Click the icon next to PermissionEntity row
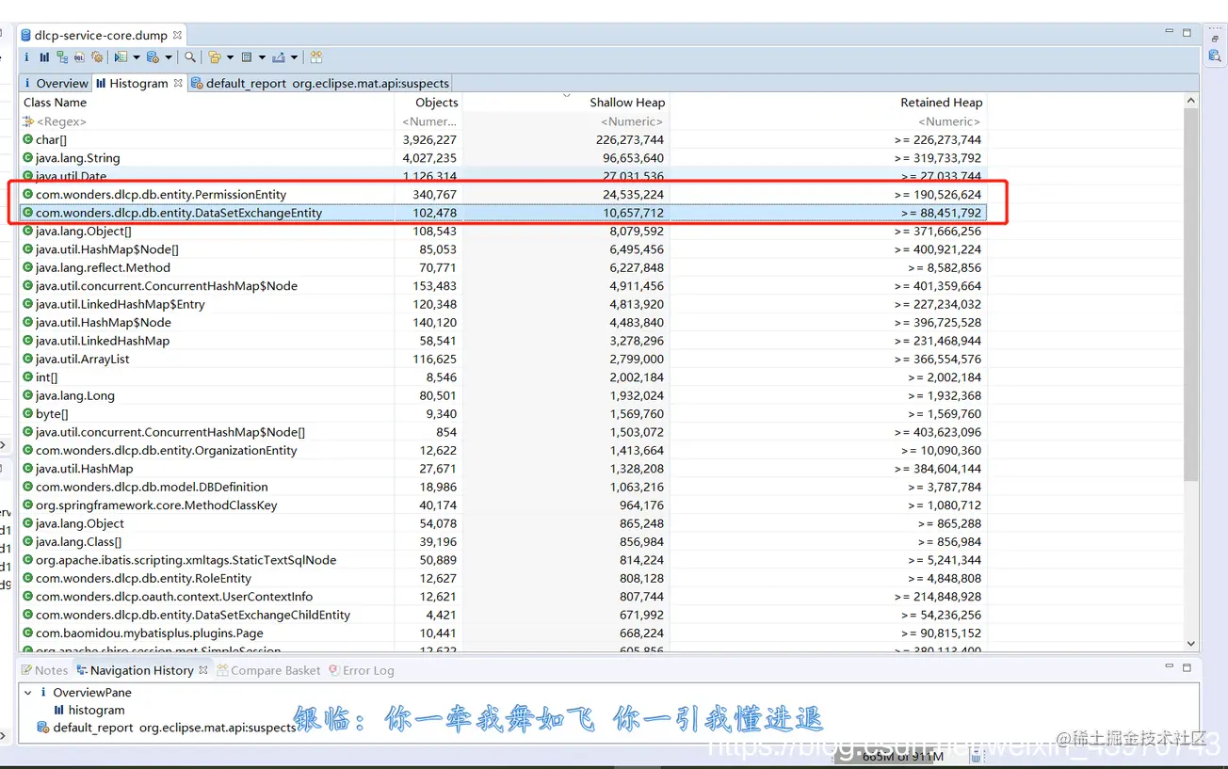The image size is (1228, 769). click(28, 195)
